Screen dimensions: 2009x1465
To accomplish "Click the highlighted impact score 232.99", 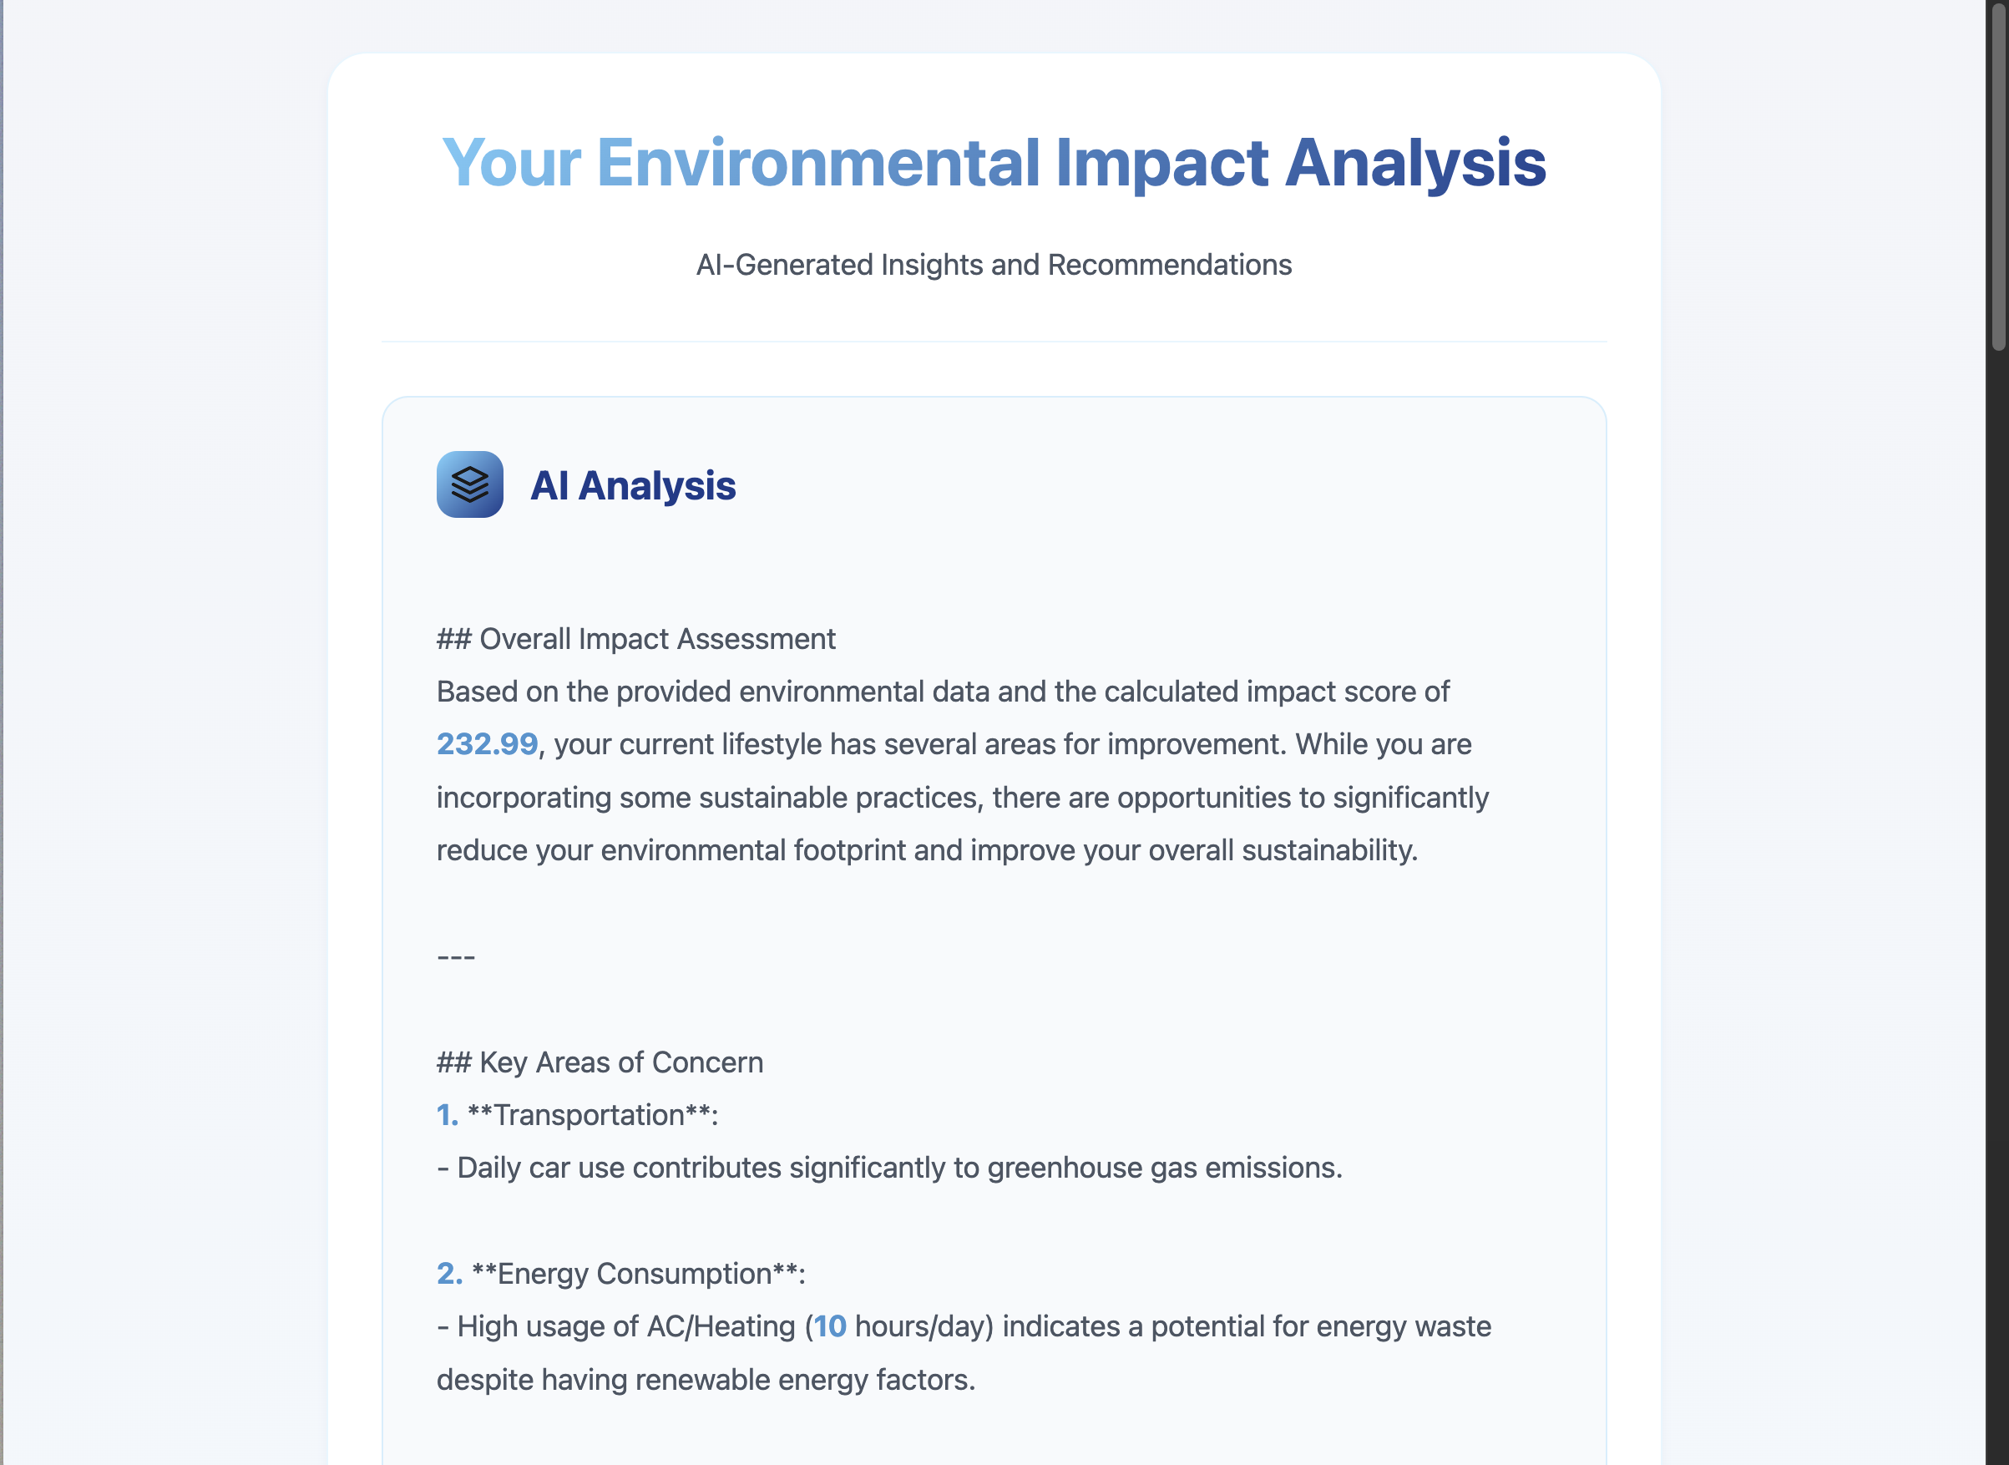I will point(487,744).
